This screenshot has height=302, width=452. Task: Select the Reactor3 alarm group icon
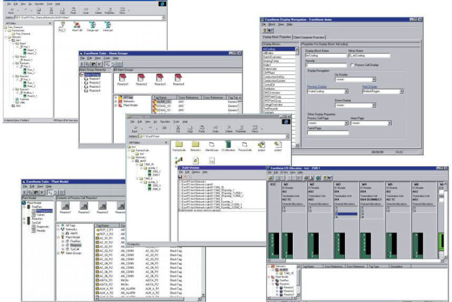click(160, 79)
